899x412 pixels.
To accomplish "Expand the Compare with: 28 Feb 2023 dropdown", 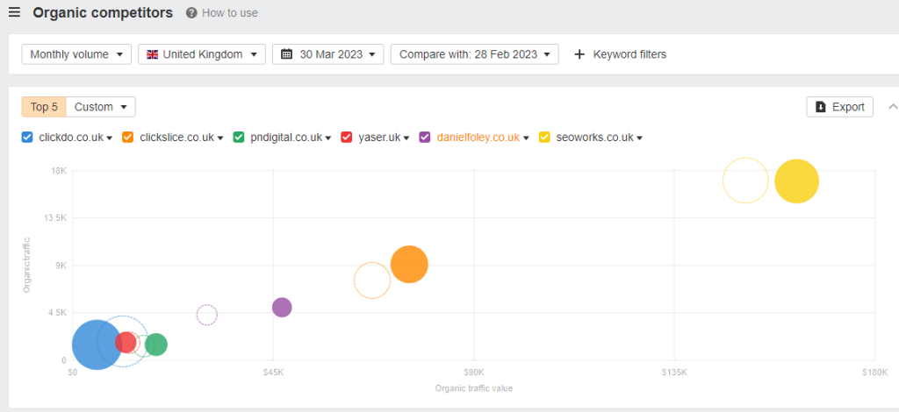I will (x=474, y=54).
